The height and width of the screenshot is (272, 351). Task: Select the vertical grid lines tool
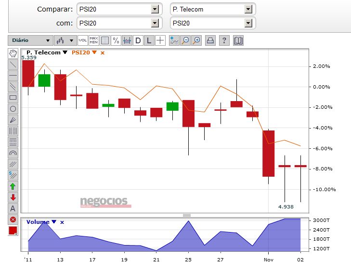(x=13, y=131)
